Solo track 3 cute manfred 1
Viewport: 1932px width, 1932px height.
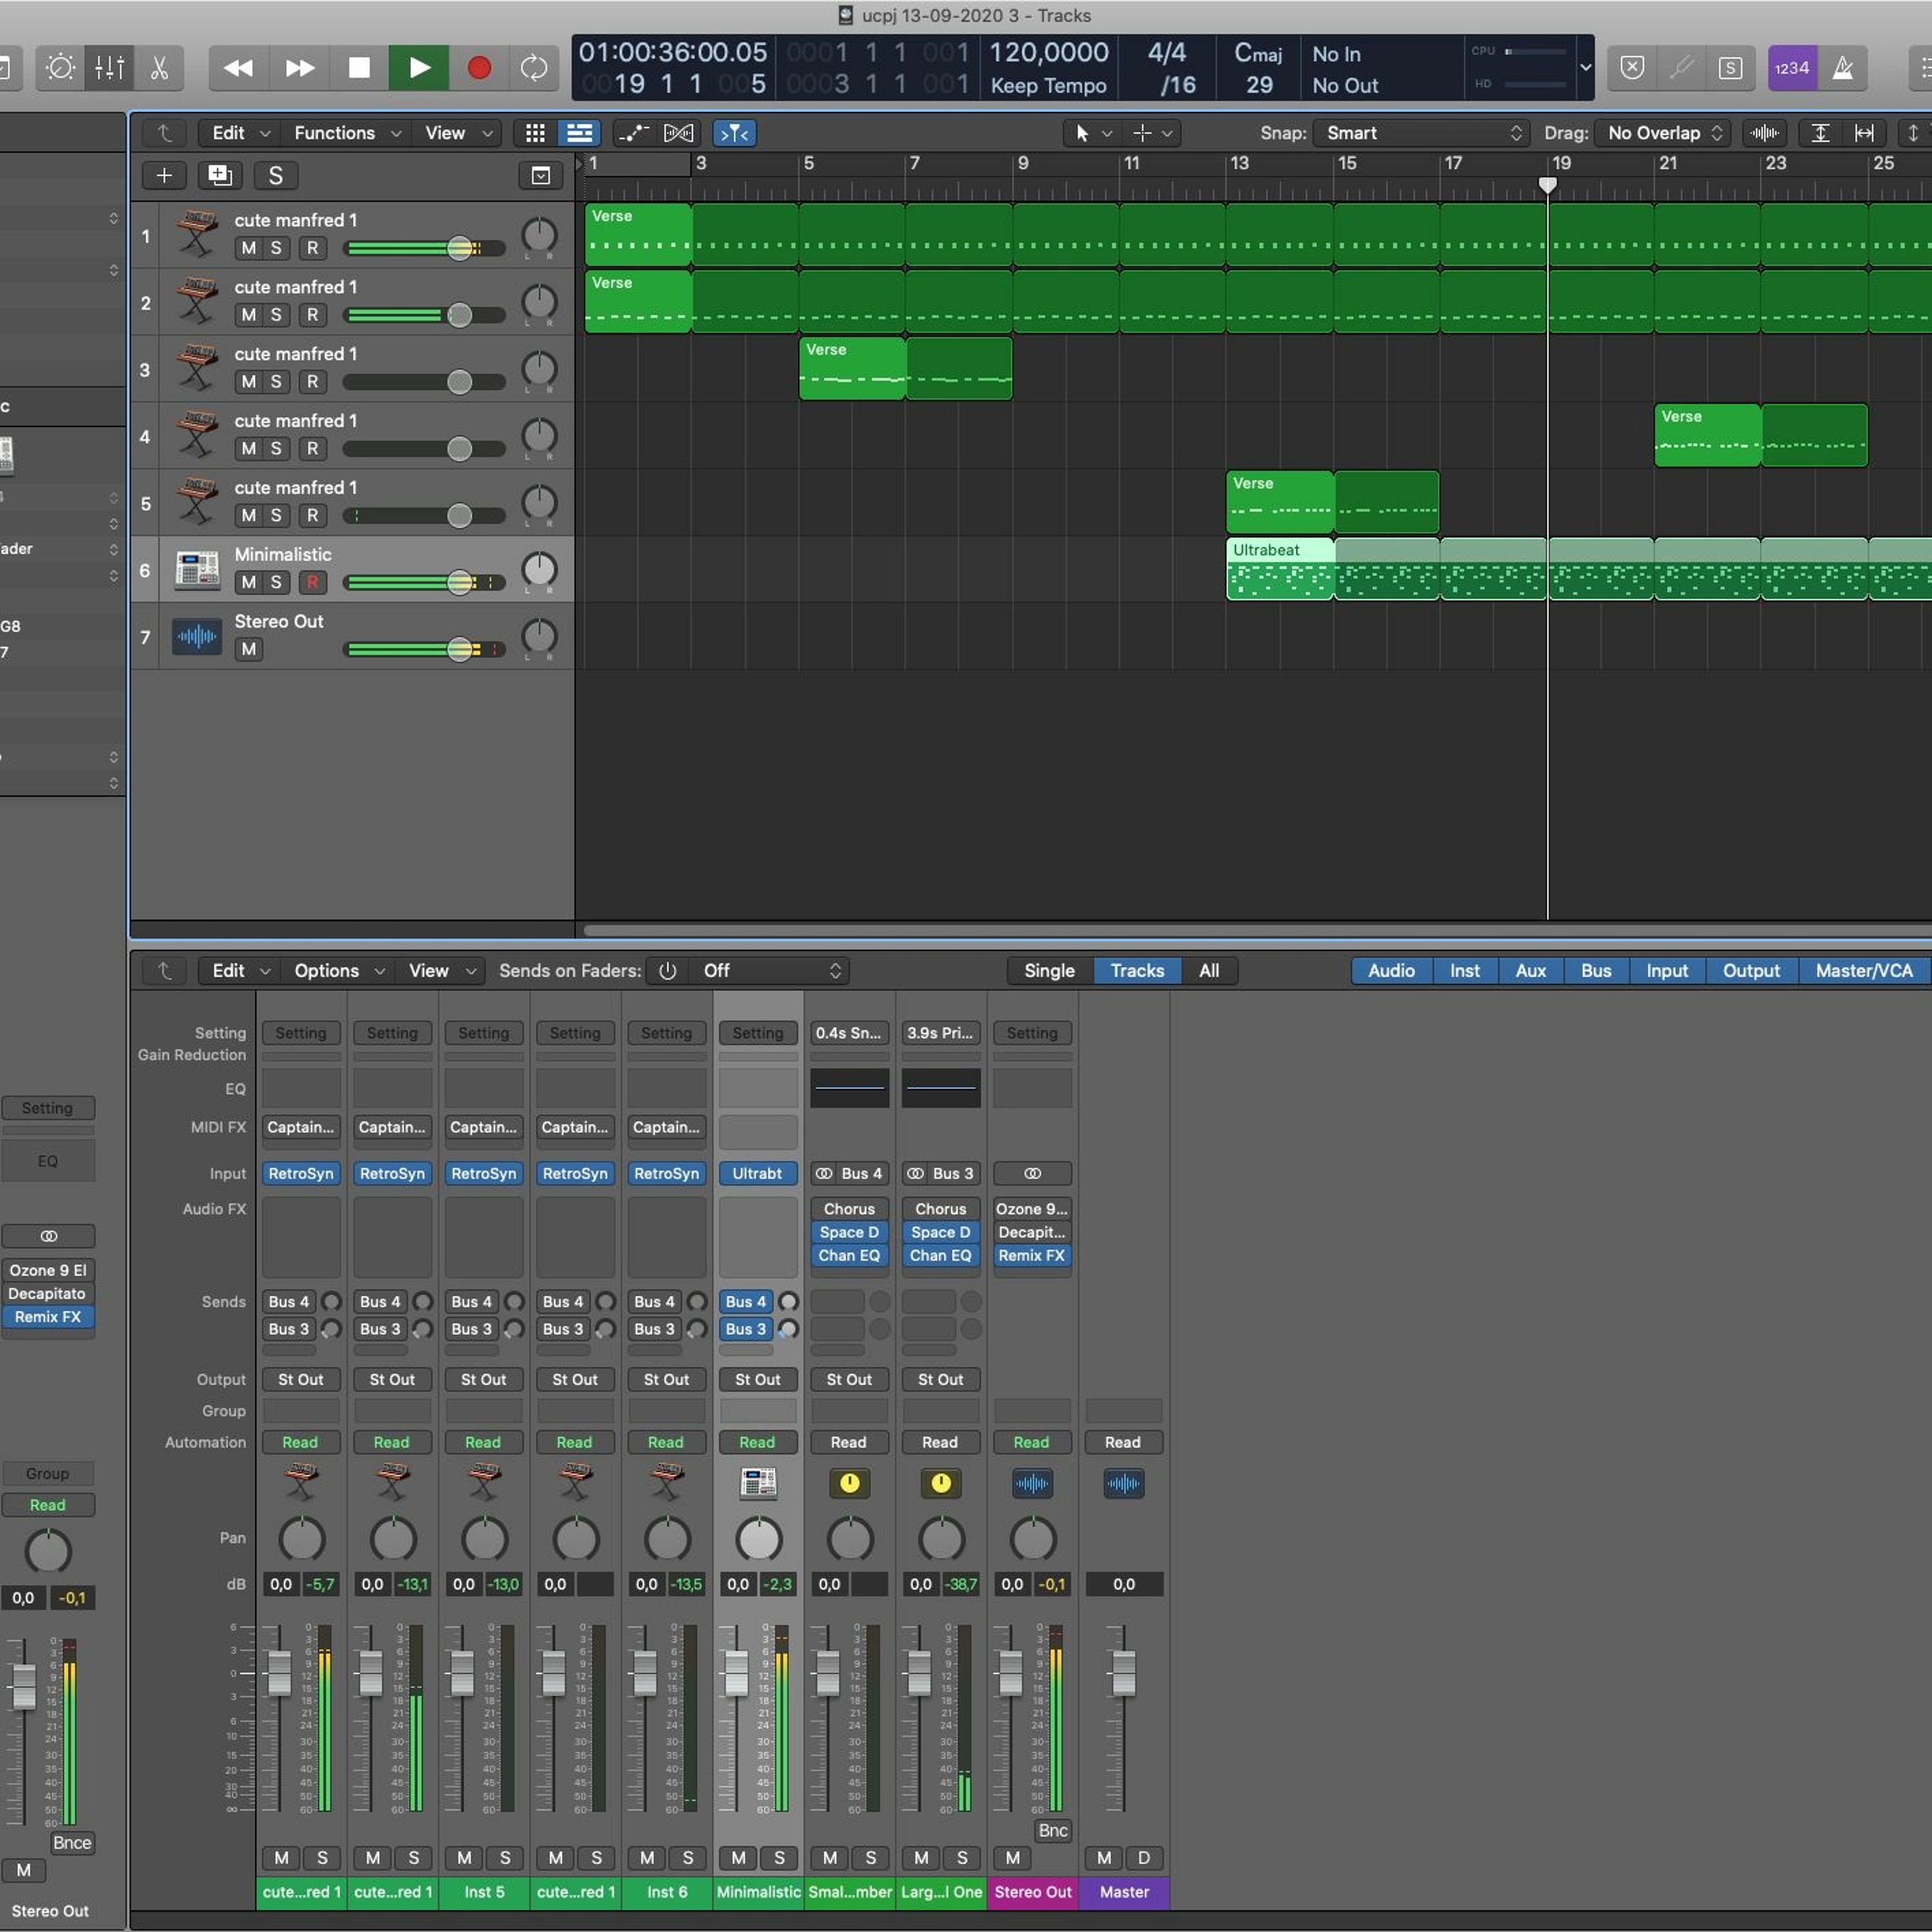coord(276,381)
